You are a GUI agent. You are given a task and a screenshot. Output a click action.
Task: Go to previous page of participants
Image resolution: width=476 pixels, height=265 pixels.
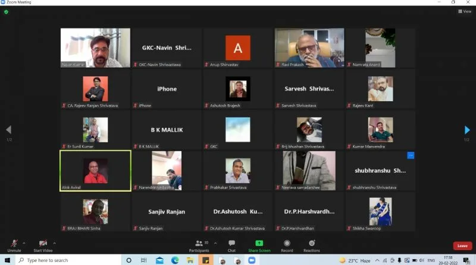pos(8,130)
